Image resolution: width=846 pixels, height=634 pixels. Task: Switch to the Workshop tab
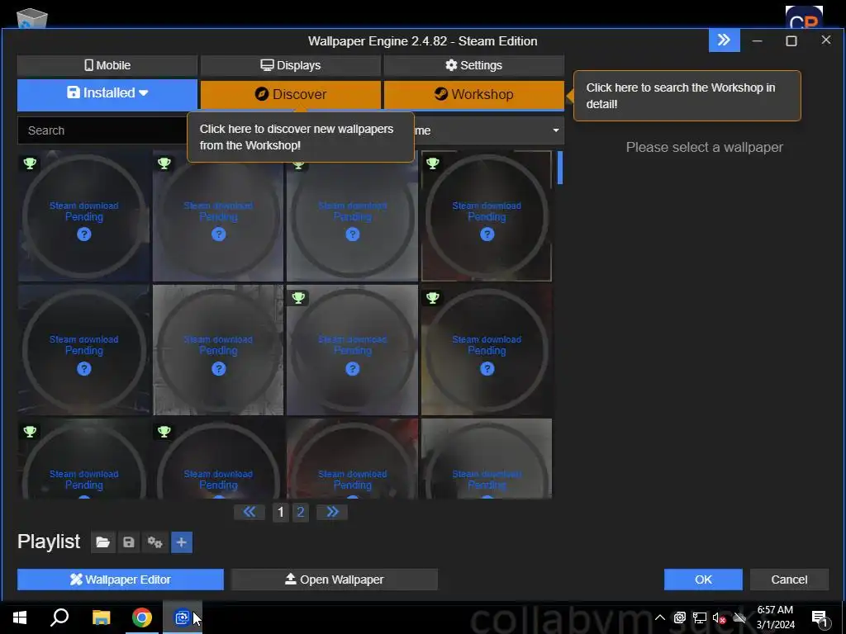pyautogui.click(x=473, y=94)
